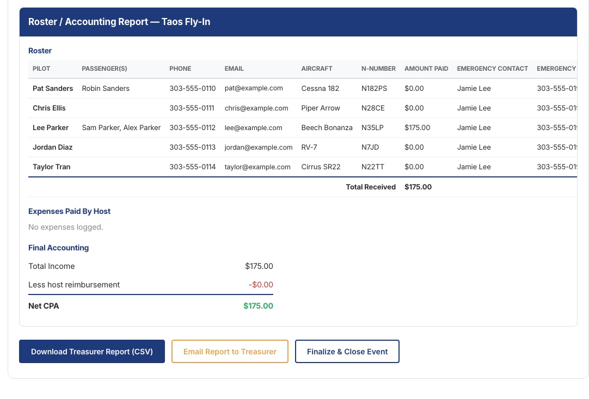Click the 'No expenses logged.' message

[x=66, y=227]
